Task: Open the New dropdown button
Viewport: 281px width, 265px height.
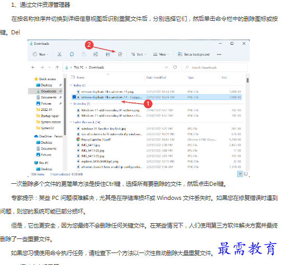Action: tap(41, 54)
